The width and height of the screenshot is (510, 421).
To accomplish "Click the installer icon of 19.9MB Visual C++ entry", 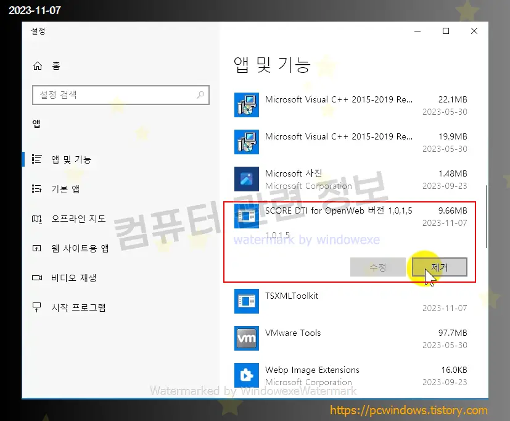I will 247,142.
